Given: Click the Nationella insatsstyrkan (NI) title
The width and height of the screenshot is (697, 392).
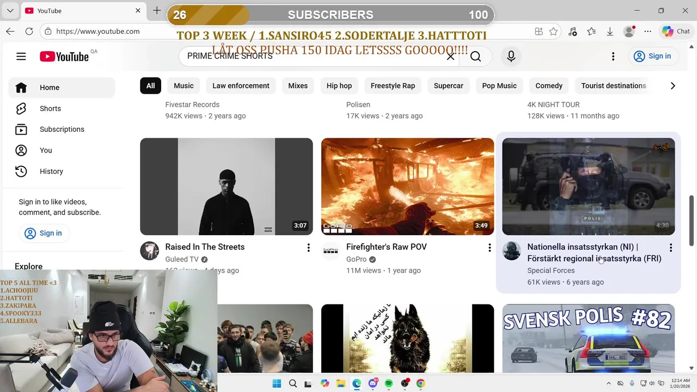Looking at the screenshot, I should (x=594, y=253).
